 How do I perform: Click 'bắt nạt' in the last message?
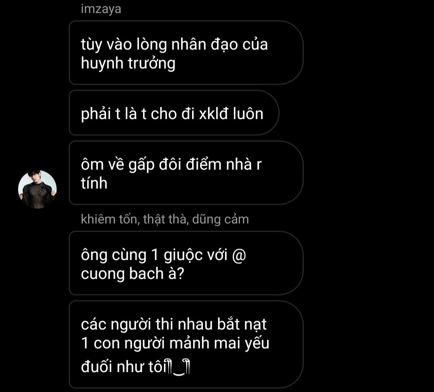242,324
